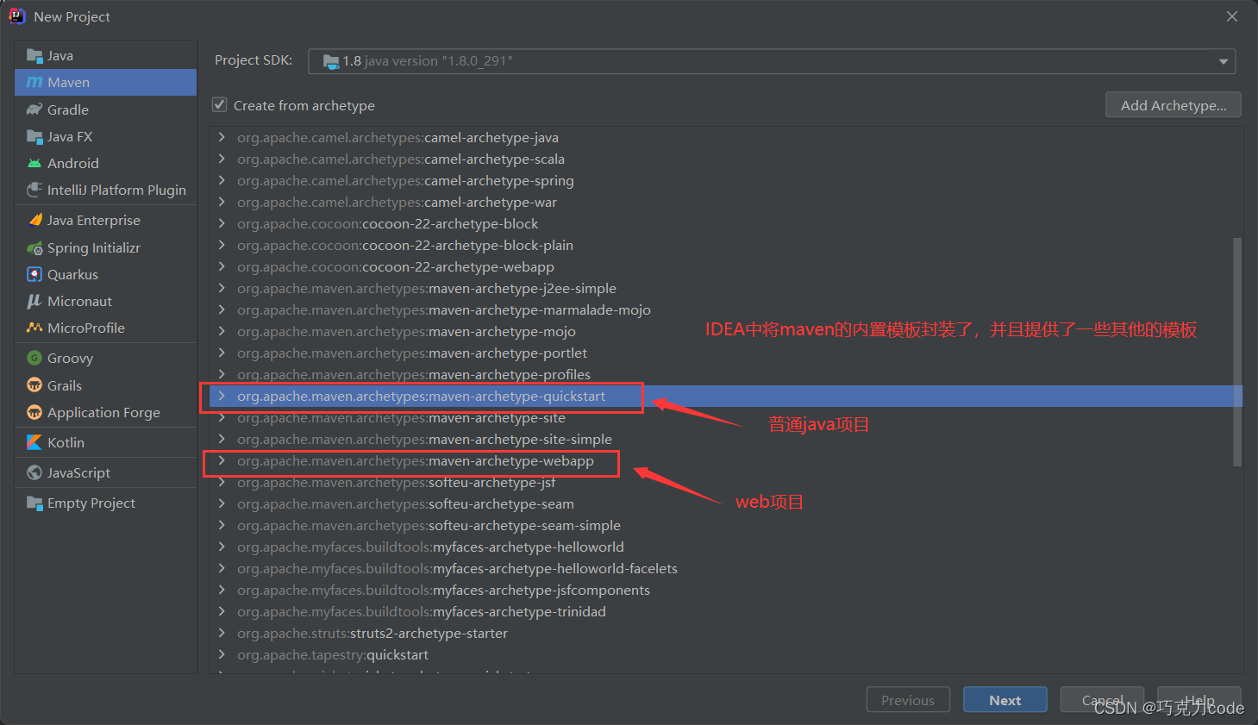Click the SDK folder icon in combo box

click(330, 61)
